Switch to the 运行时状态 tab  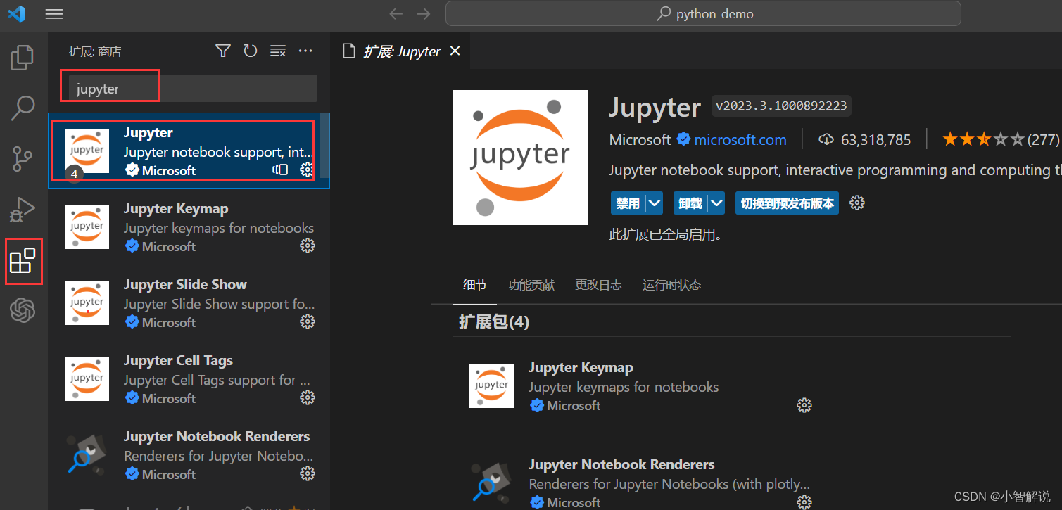(x=672, y=285)
